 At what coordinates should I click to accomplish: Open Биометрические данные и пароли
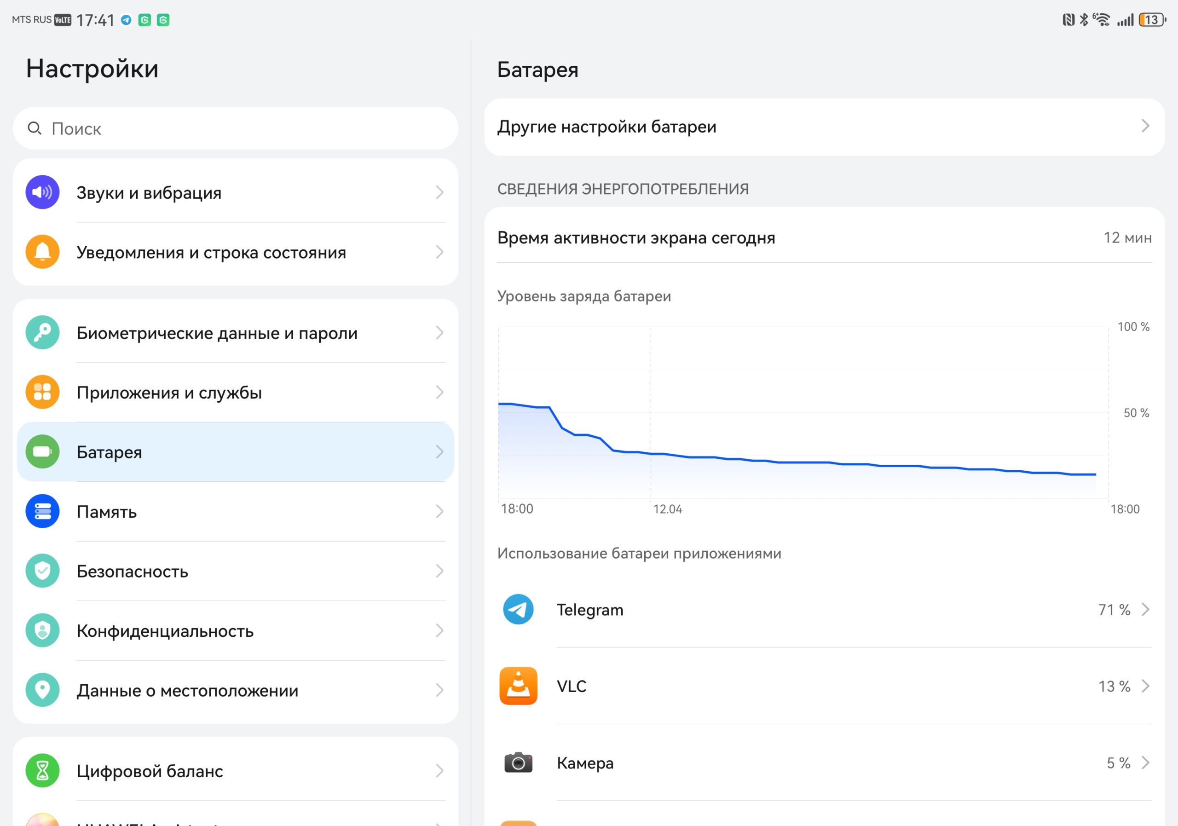[236, 332]
